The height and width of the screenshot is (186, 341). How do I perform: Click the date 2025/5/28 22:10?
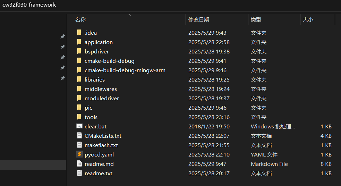(209, 154)
